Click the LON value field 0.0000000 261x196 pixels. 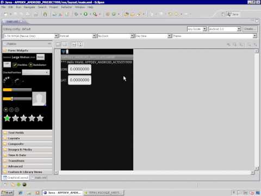[x=79, y=69]
